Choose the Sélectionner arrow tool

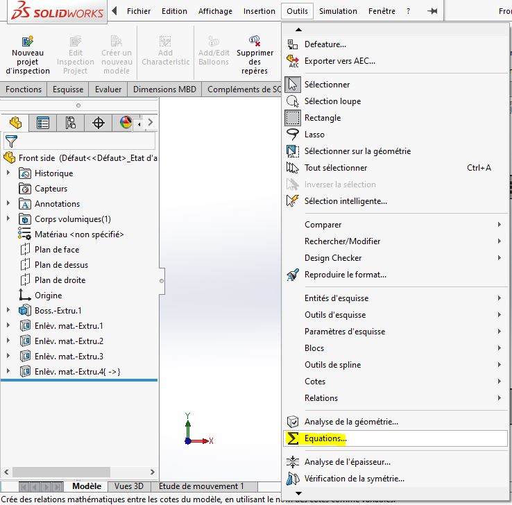point(293,85)
